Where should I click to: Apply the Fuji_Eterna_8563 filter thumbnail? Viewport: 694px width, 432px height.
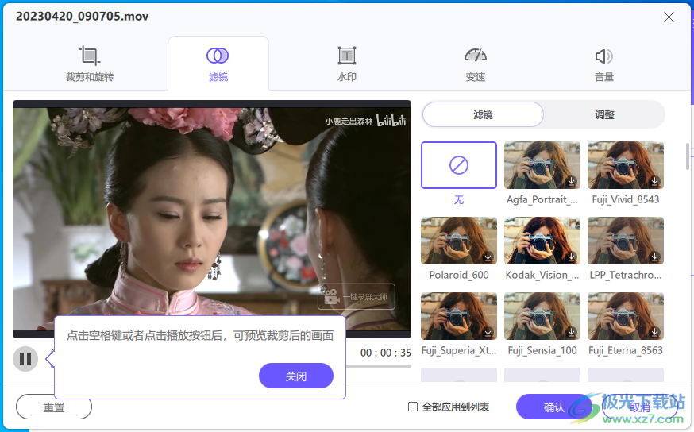[x=626, y=315]
